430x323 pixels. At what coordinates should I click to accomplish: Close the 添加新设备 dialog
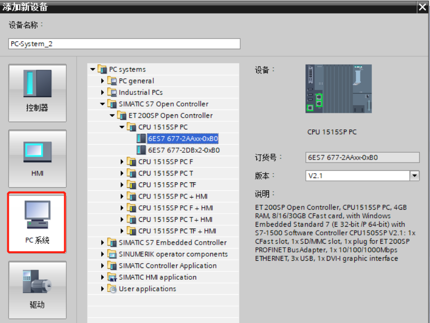pyautogui.click(x=423, y=7)
